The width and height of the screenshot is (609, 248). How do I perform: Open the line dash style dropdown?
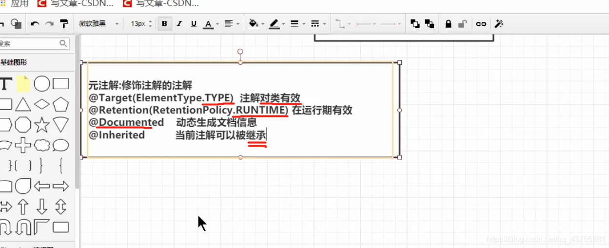(x=317, y=24)
